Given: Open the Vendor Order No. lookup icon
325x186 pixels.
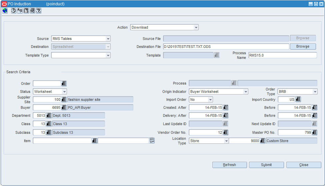Looking at the screenshot, I should pyautogui.click(x=226, y=132).
